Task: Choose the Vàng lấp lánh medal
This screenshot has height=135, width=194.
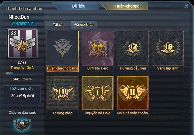Action: [x=168, y=51]
